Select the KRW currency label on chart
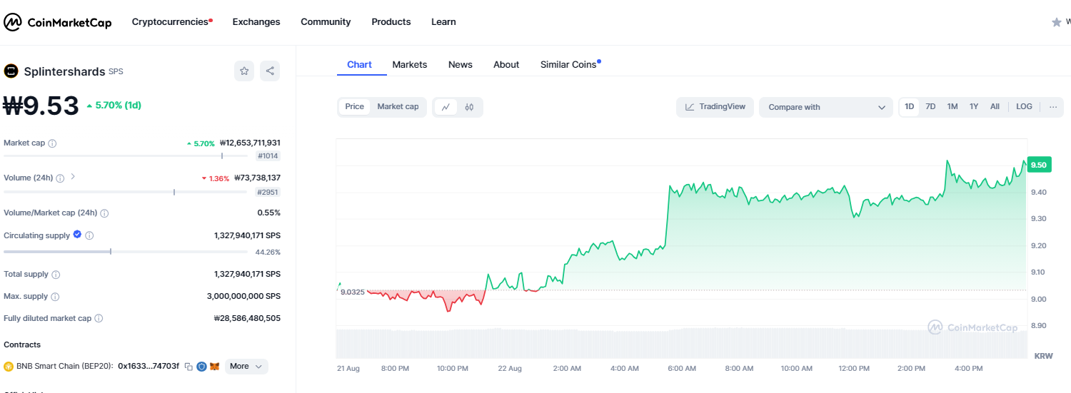 click(x=1043, y=355)
